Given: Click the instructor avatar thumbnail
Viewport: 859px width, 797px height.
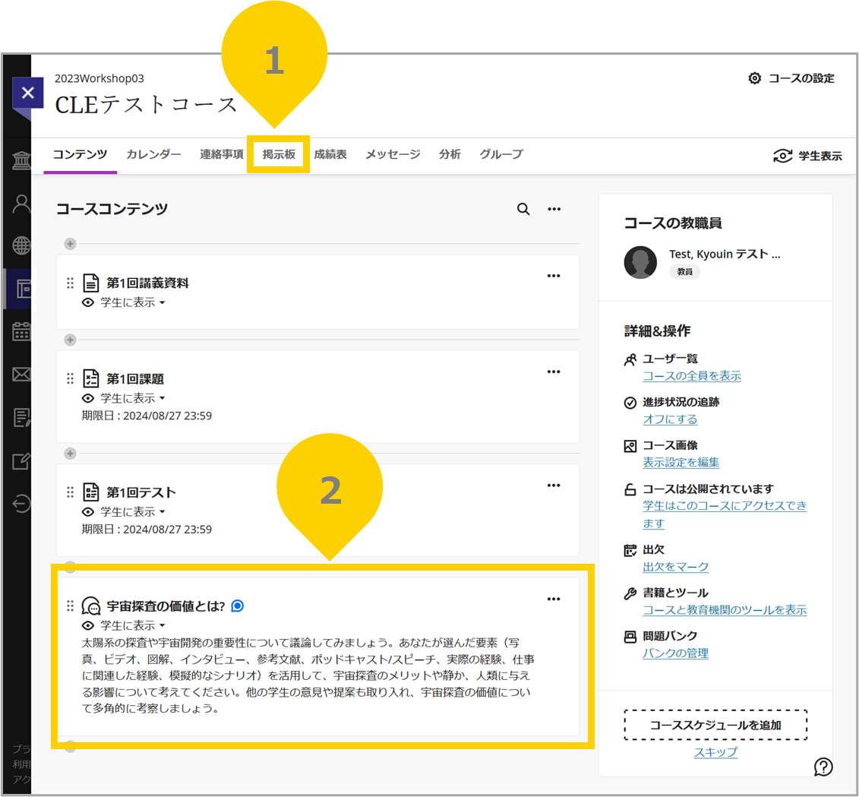Looking at the screenshot, I should [x=640, y=262].
